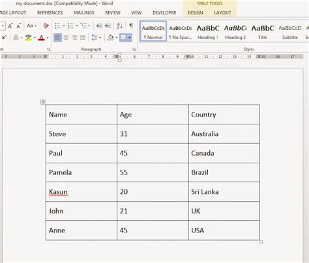
Task: Open the font color dropdown arrow
Action: [48, 38]
